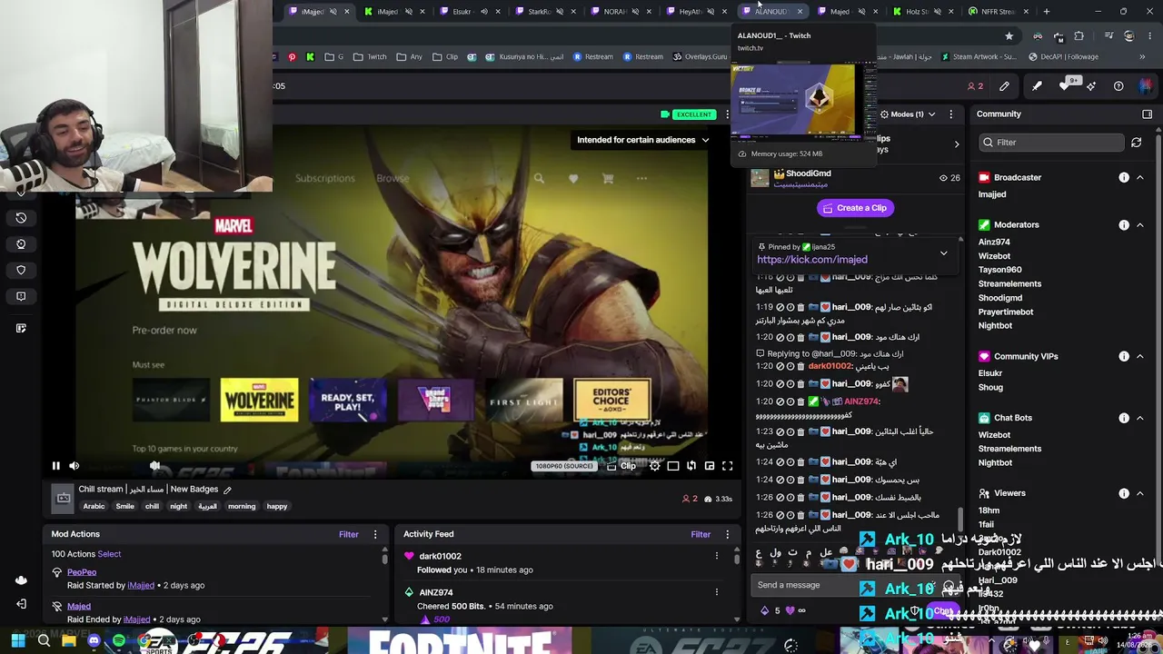Switch the player to theatre mode
The width and height of the screenshot is (1163, 654).
point(673,466)
